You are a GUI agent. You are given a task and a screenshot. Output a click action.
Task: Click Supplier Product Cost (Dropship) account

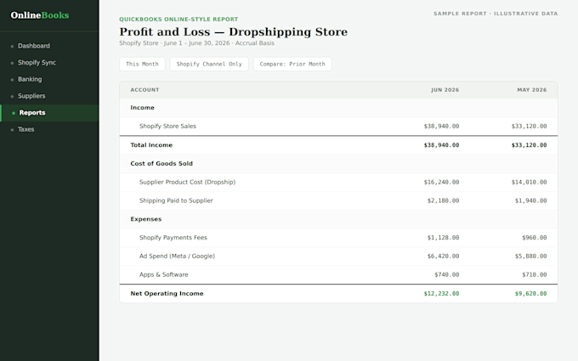[187, 182]
